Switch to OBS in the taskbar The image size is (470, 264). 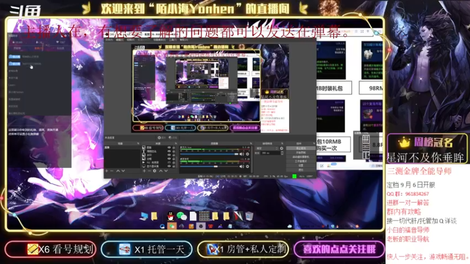(200, 226)
